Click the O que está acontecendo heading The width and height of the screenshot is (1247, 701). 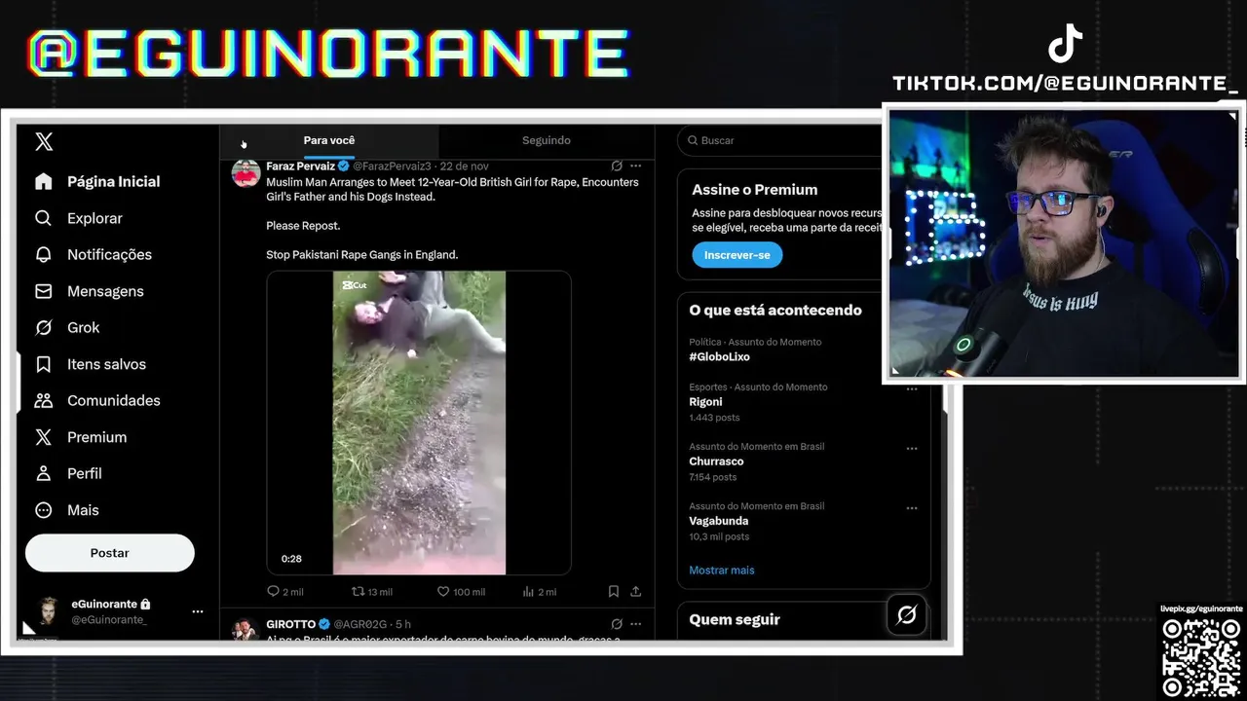click(775, 311)
